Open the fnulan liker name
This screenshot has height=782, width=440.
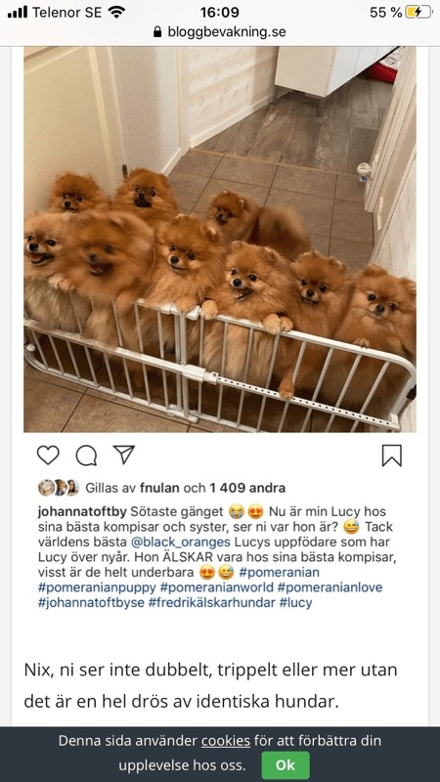(159, 487)
